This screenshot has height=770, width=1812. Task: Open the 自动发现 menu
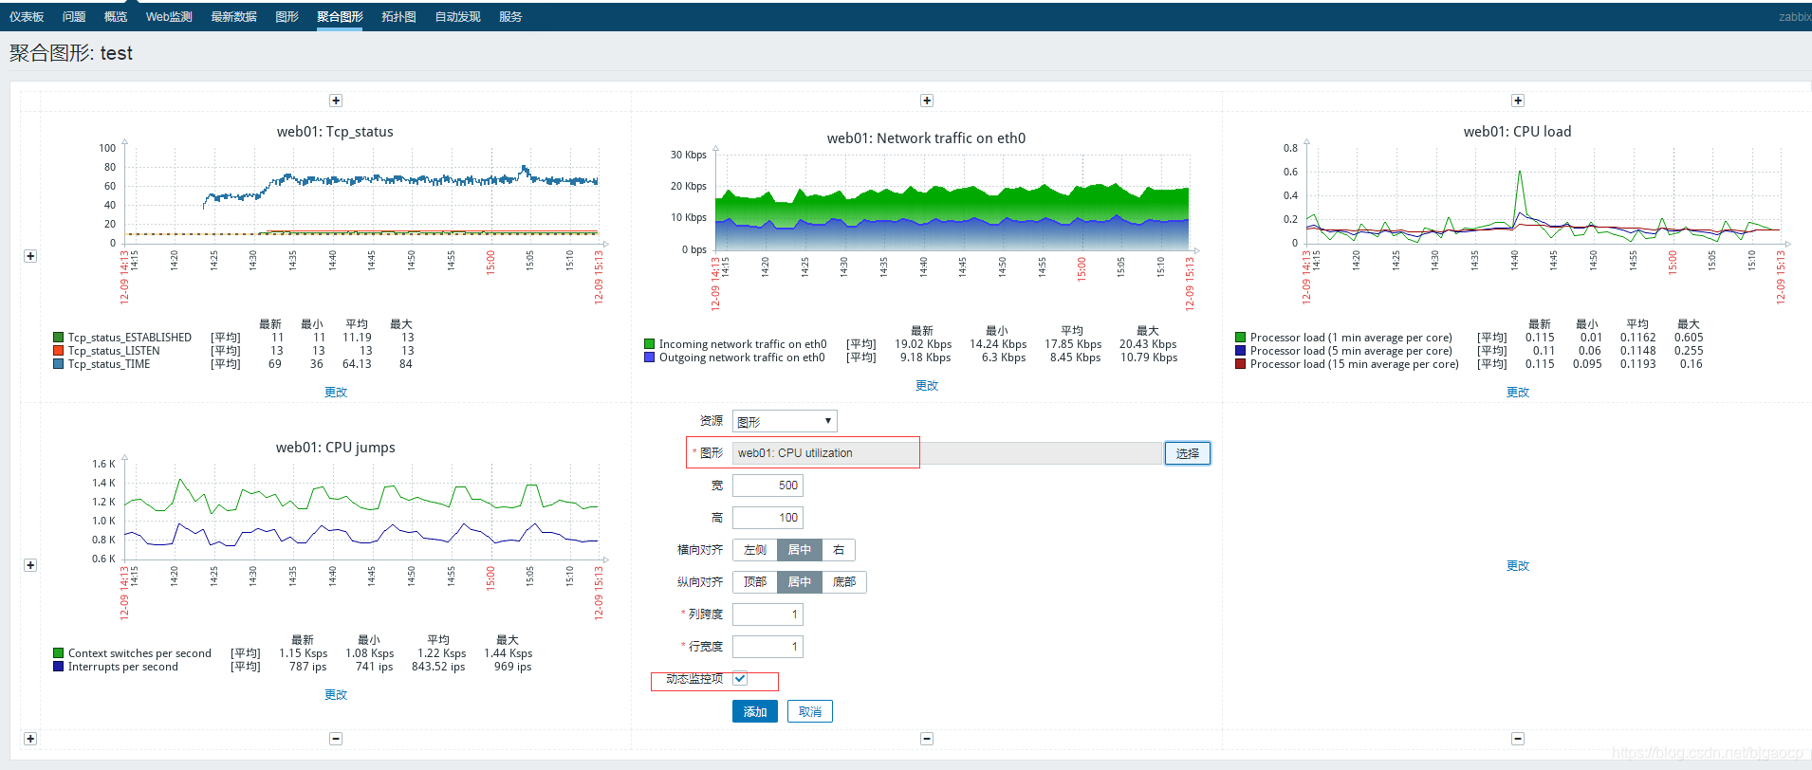(x=457, y=17)
